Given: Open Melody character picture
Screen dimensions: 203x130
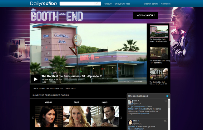Looking at the screenshot, I should click(49, 117).
